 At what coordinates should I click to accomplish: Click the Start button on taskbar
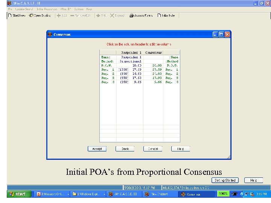coord(19,194)
